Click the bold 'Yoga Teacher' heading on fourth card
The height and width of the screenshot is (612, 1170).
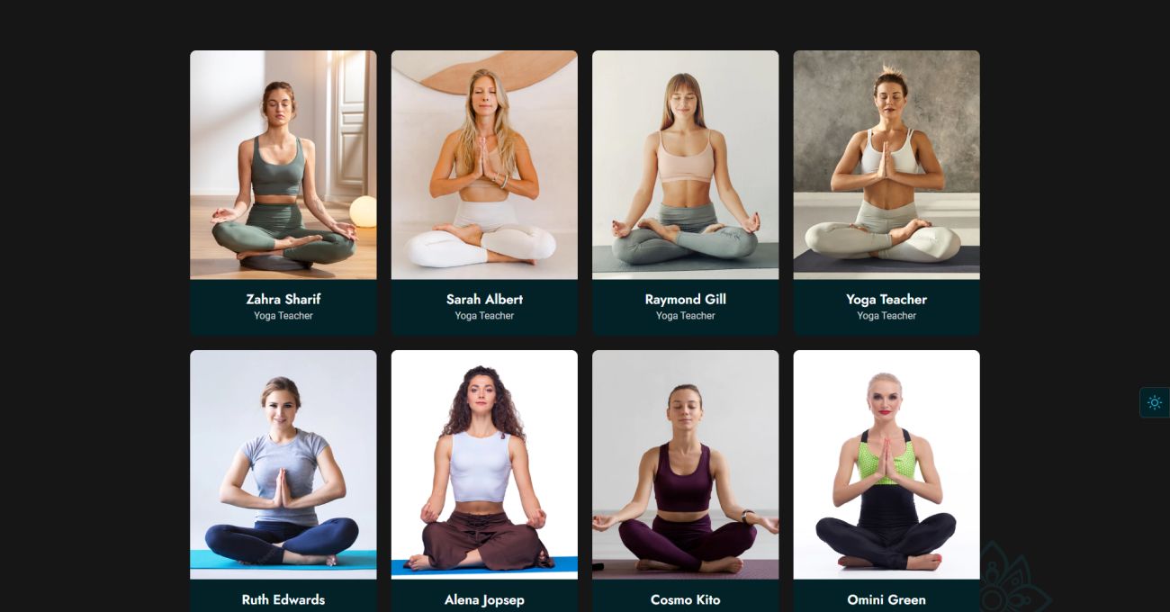pos(886,299)
